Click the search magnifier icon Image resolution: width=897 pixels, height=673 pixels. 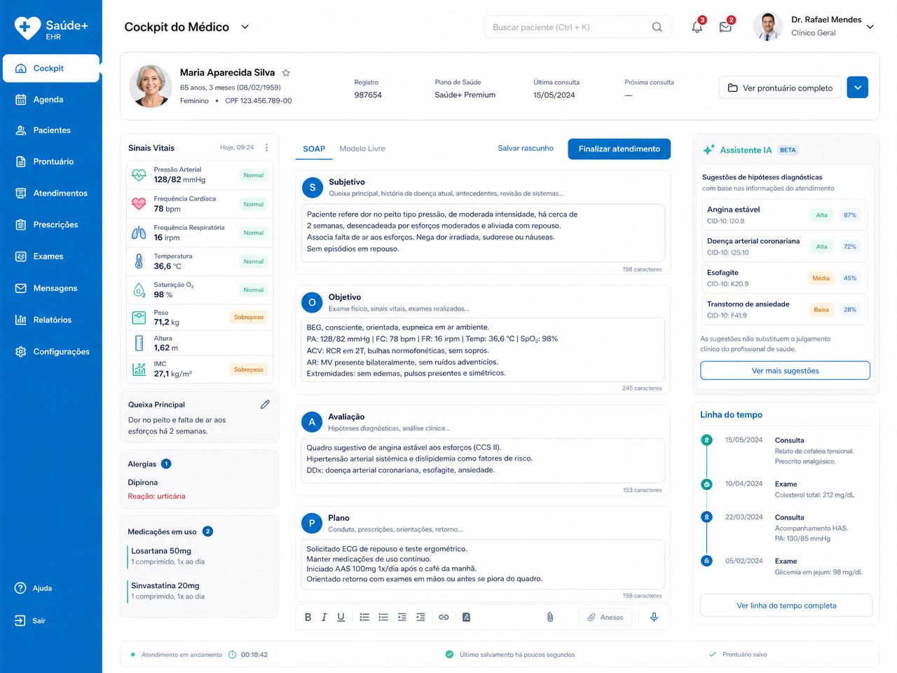click(x=657, y=27)
